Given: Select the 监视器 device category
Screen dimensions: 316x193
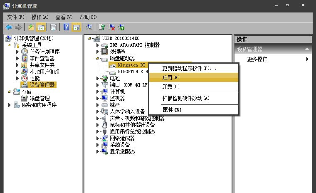Looking at the screenshot, I should (x=117, y=98).
